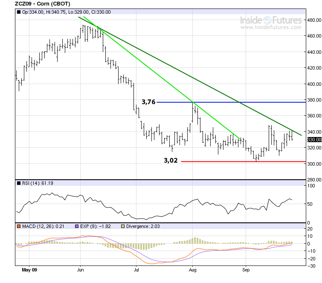
Task: Open the www.insidefutures.com link
Action: point(271,27)
